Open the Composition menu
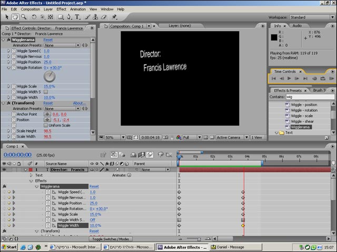Image resolution: width=337 pixels, height=252 pixels. tap(30, 9)
